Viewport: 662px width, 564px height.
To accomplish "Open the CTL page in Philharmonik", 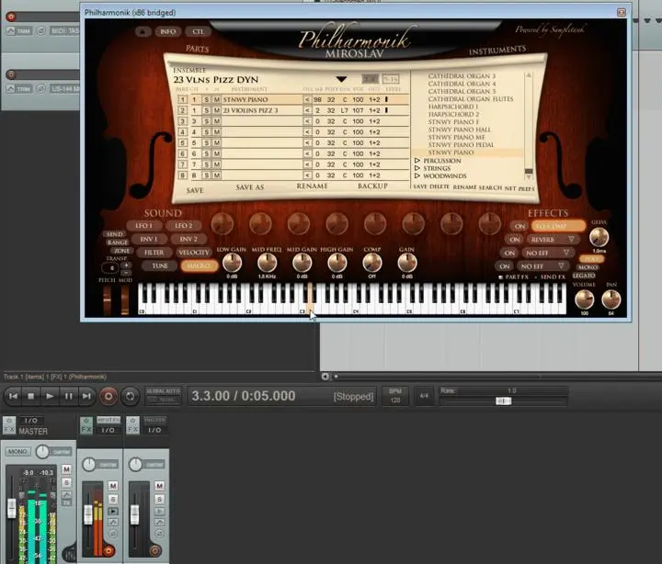I will (x=198, y=31).
